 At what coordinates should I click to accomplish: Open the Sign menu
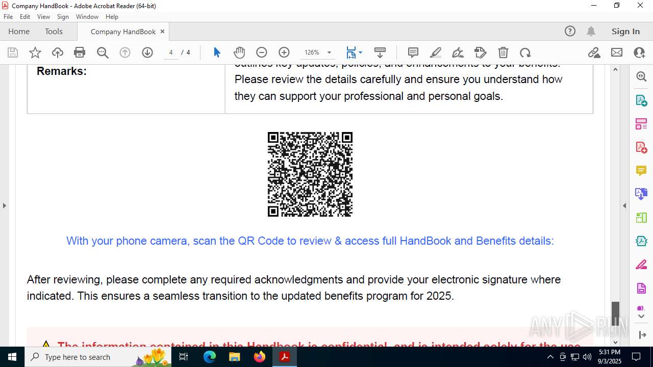[63, 17]
